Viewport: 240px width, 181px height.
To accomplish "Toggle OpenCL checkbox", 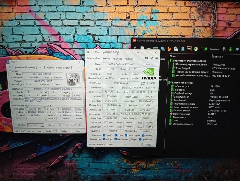I will point(104,135).
